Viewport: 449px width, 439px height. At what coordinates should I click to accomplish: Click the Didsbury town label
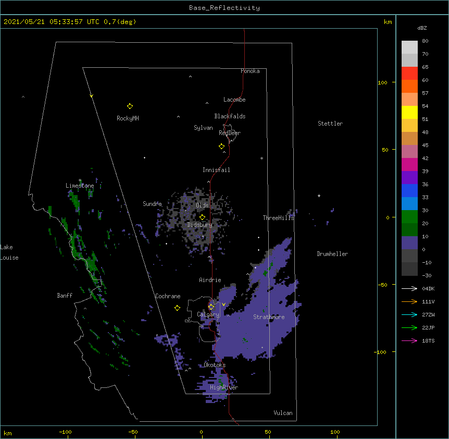[200, 225]
